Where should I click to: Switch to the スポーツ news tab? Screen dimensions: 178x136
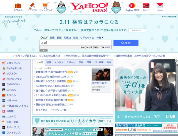point(71,62)
